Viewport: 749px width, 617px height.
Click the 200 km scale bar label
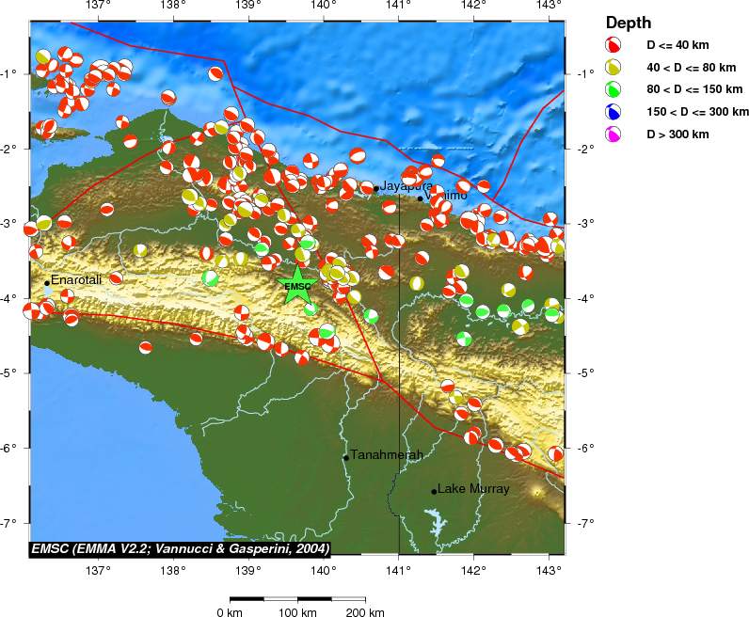364,613
